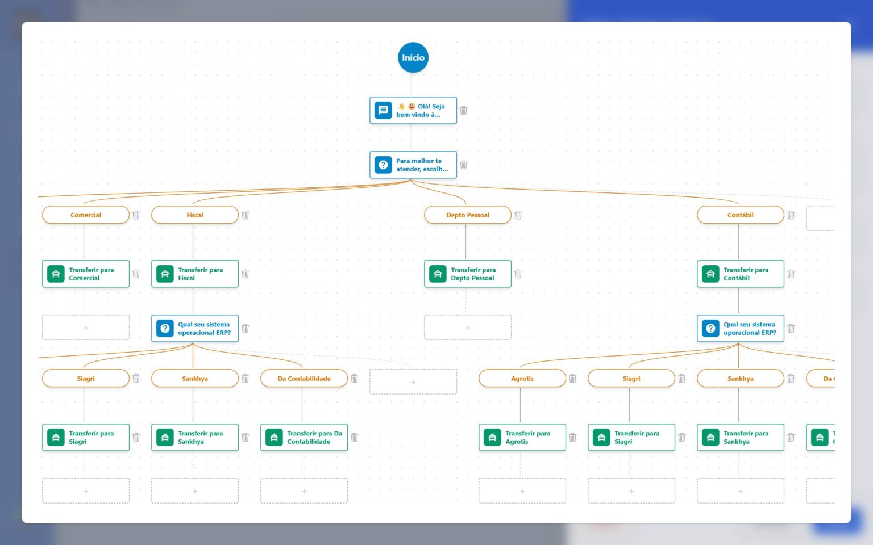873x545 pixels.
Task: Open the 'Transferir para Contábil' node
Action: click(741, 274)
